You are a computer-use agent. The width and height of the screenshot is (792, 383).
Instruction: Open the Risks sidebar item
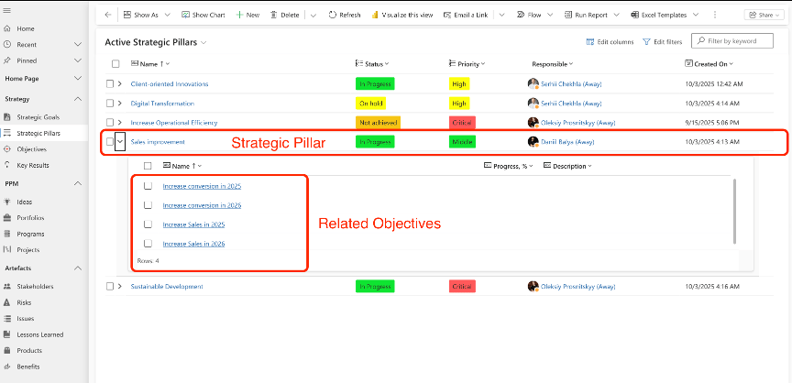pyautogui.click(x=23, y=301)
